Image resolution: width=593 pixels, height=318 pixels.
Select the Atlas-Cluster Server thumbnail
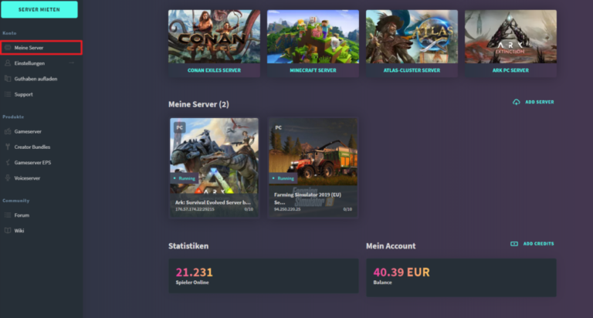click(412, 37)
